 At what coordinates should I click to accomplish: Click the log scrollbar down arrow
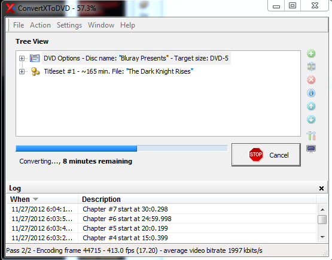322,237
